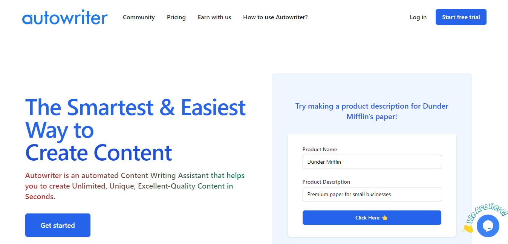This screenshot has width=508, height=244.
Task: Focus the Product Name input field
Action: (372, 162)
